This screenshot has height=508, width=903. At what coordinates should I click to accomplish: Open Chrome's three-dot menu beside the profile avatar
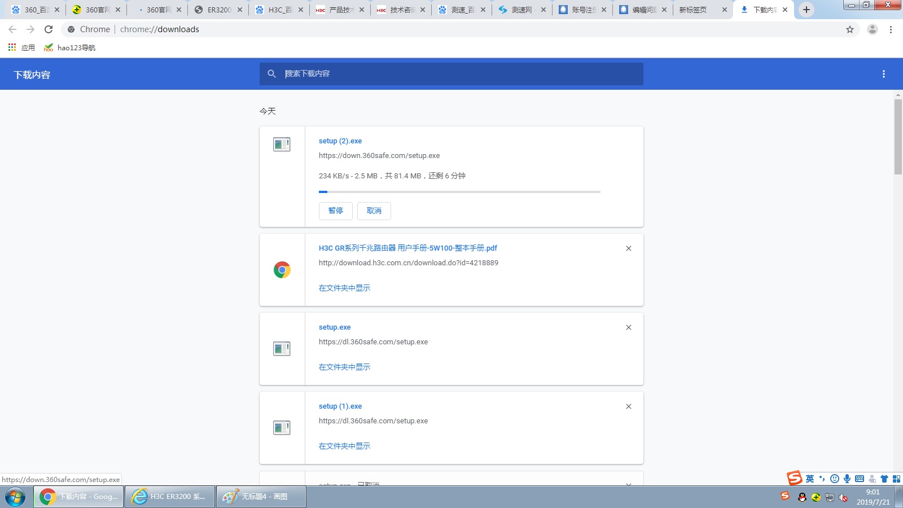pos(891,29)
